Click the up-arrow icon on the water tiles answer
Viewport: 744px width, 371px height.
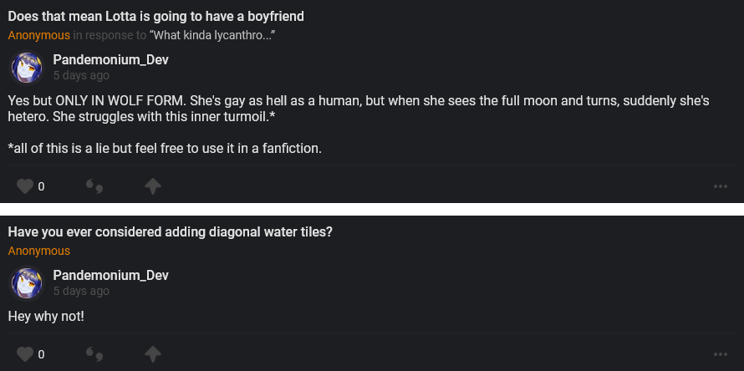tap(152, 353)
